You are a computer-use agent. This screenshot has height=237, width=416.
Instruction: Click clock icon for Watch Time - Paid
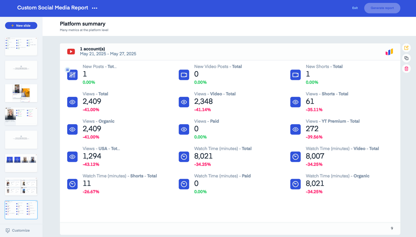[x=184, y=184]
